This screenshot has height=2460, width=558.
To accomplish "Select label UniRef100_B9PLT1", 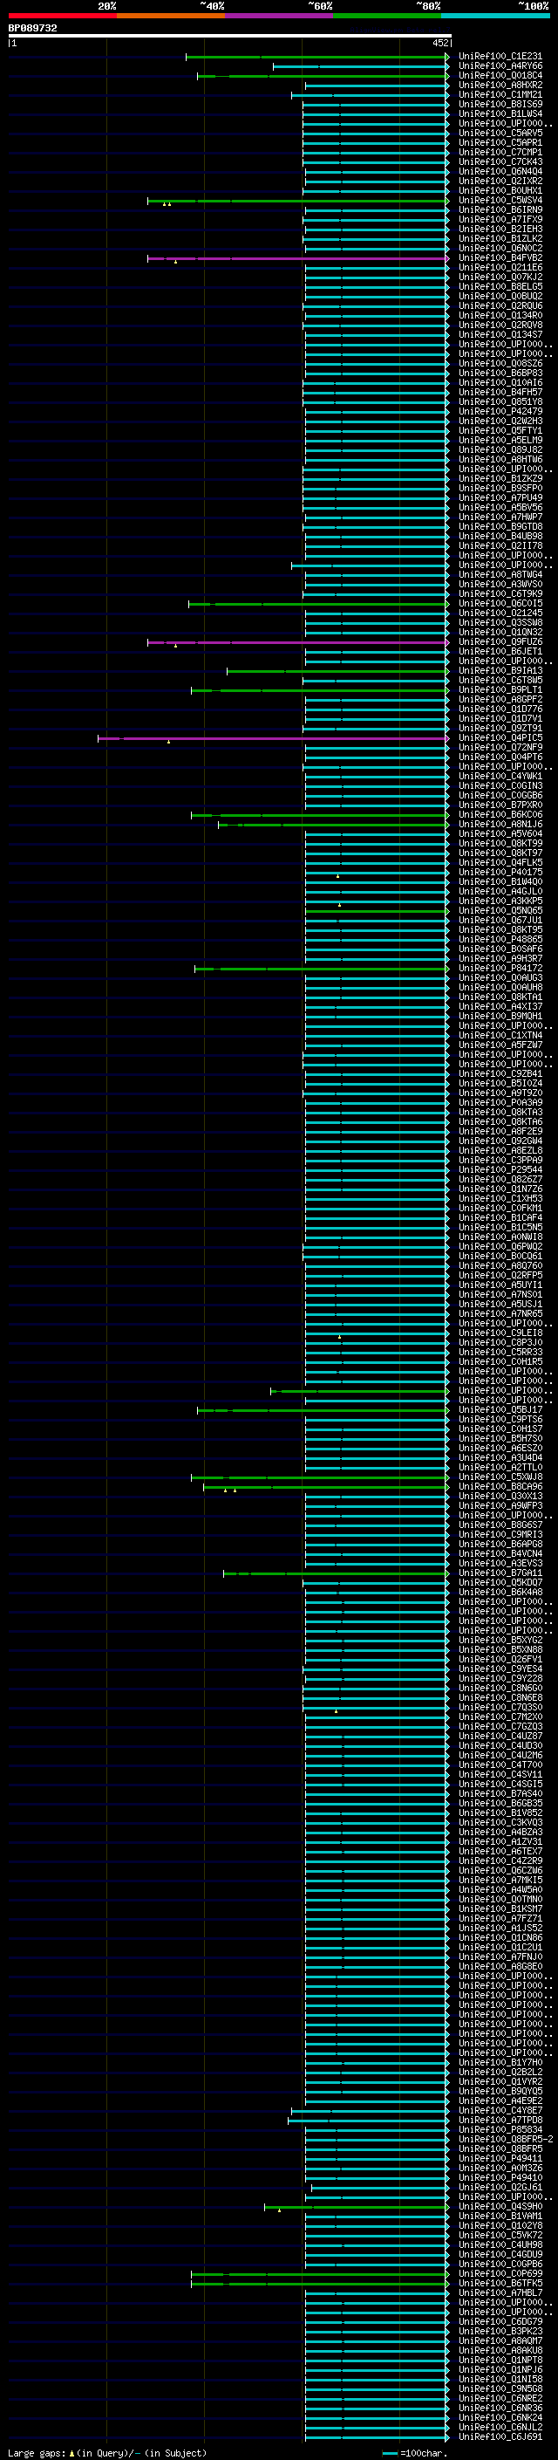I will coord(500,689).
